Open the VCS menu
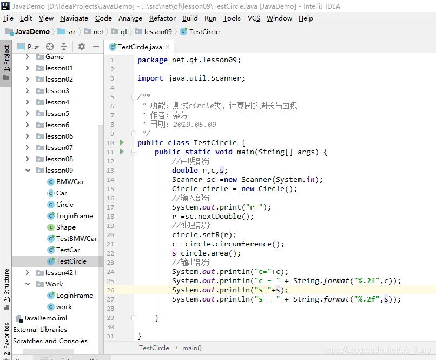436x360 pixels. point(254,18)
